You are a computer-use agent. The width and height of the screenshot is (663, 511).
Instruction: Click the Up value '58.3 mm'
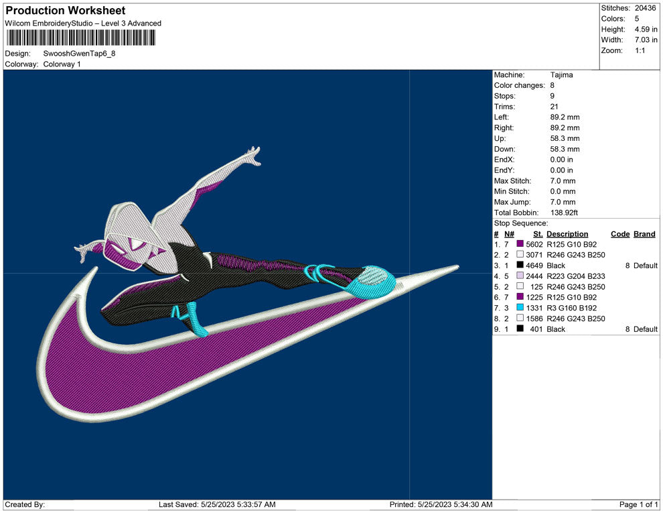565,138
